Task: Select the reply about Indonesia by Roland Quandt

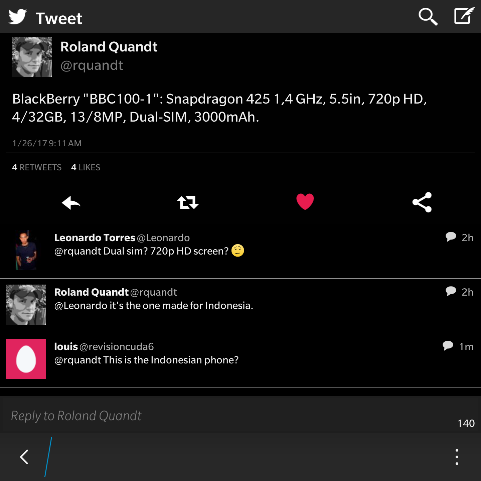Action: click(x=240, y=306)
